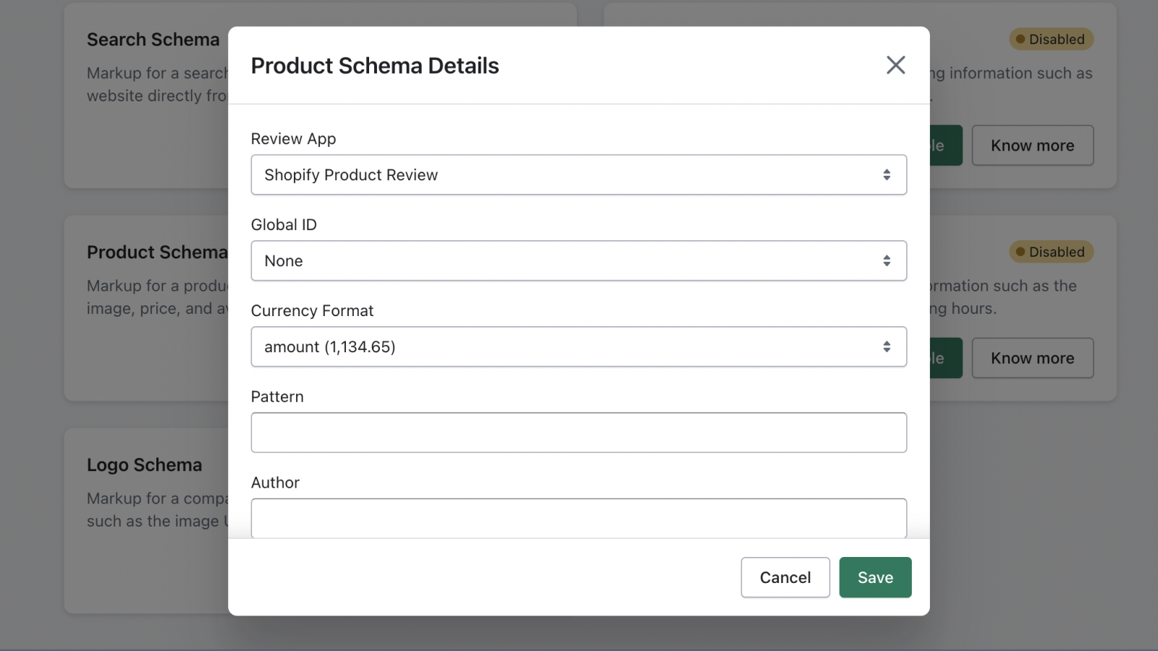
Task: Click the stepper arrows on Currency Format select
Action: (887, 346)
